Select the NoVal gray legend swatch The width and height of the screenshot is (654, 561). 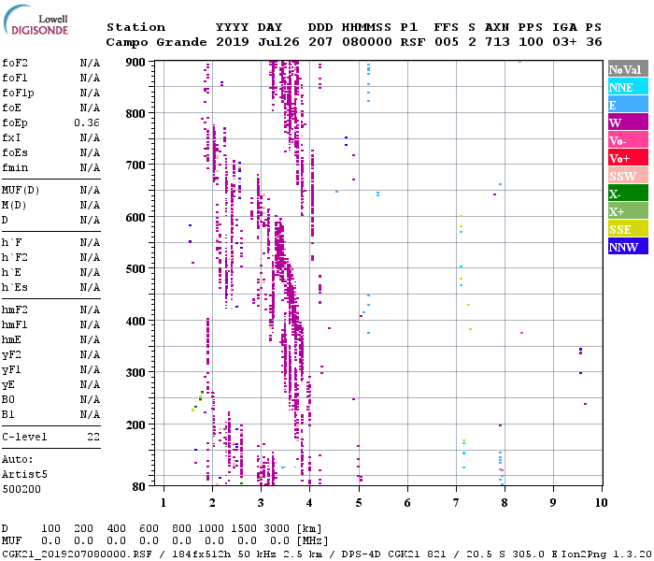(x=628, y=69)
